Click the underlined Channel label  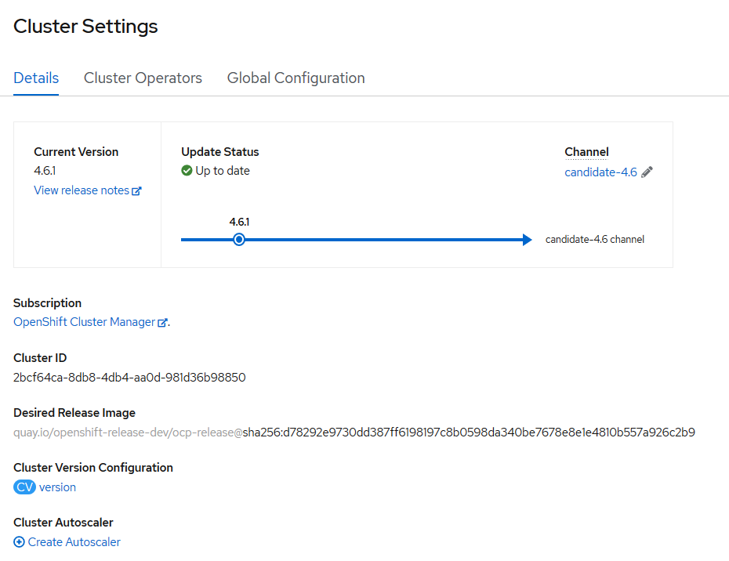pyautogui.click(x=586, y=152)
